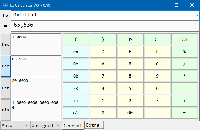Screen dimensions: 200x130
Task: Switch to the General tab
Action: 73,126
